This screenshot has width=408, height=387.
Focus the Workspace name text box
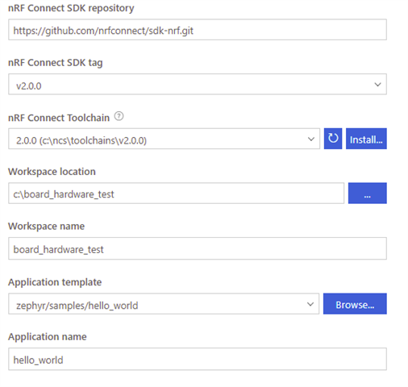(x=198, y=248)
